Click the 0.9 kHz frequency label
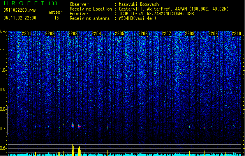This screenshot has width=245, height=156. click(3, 90)
